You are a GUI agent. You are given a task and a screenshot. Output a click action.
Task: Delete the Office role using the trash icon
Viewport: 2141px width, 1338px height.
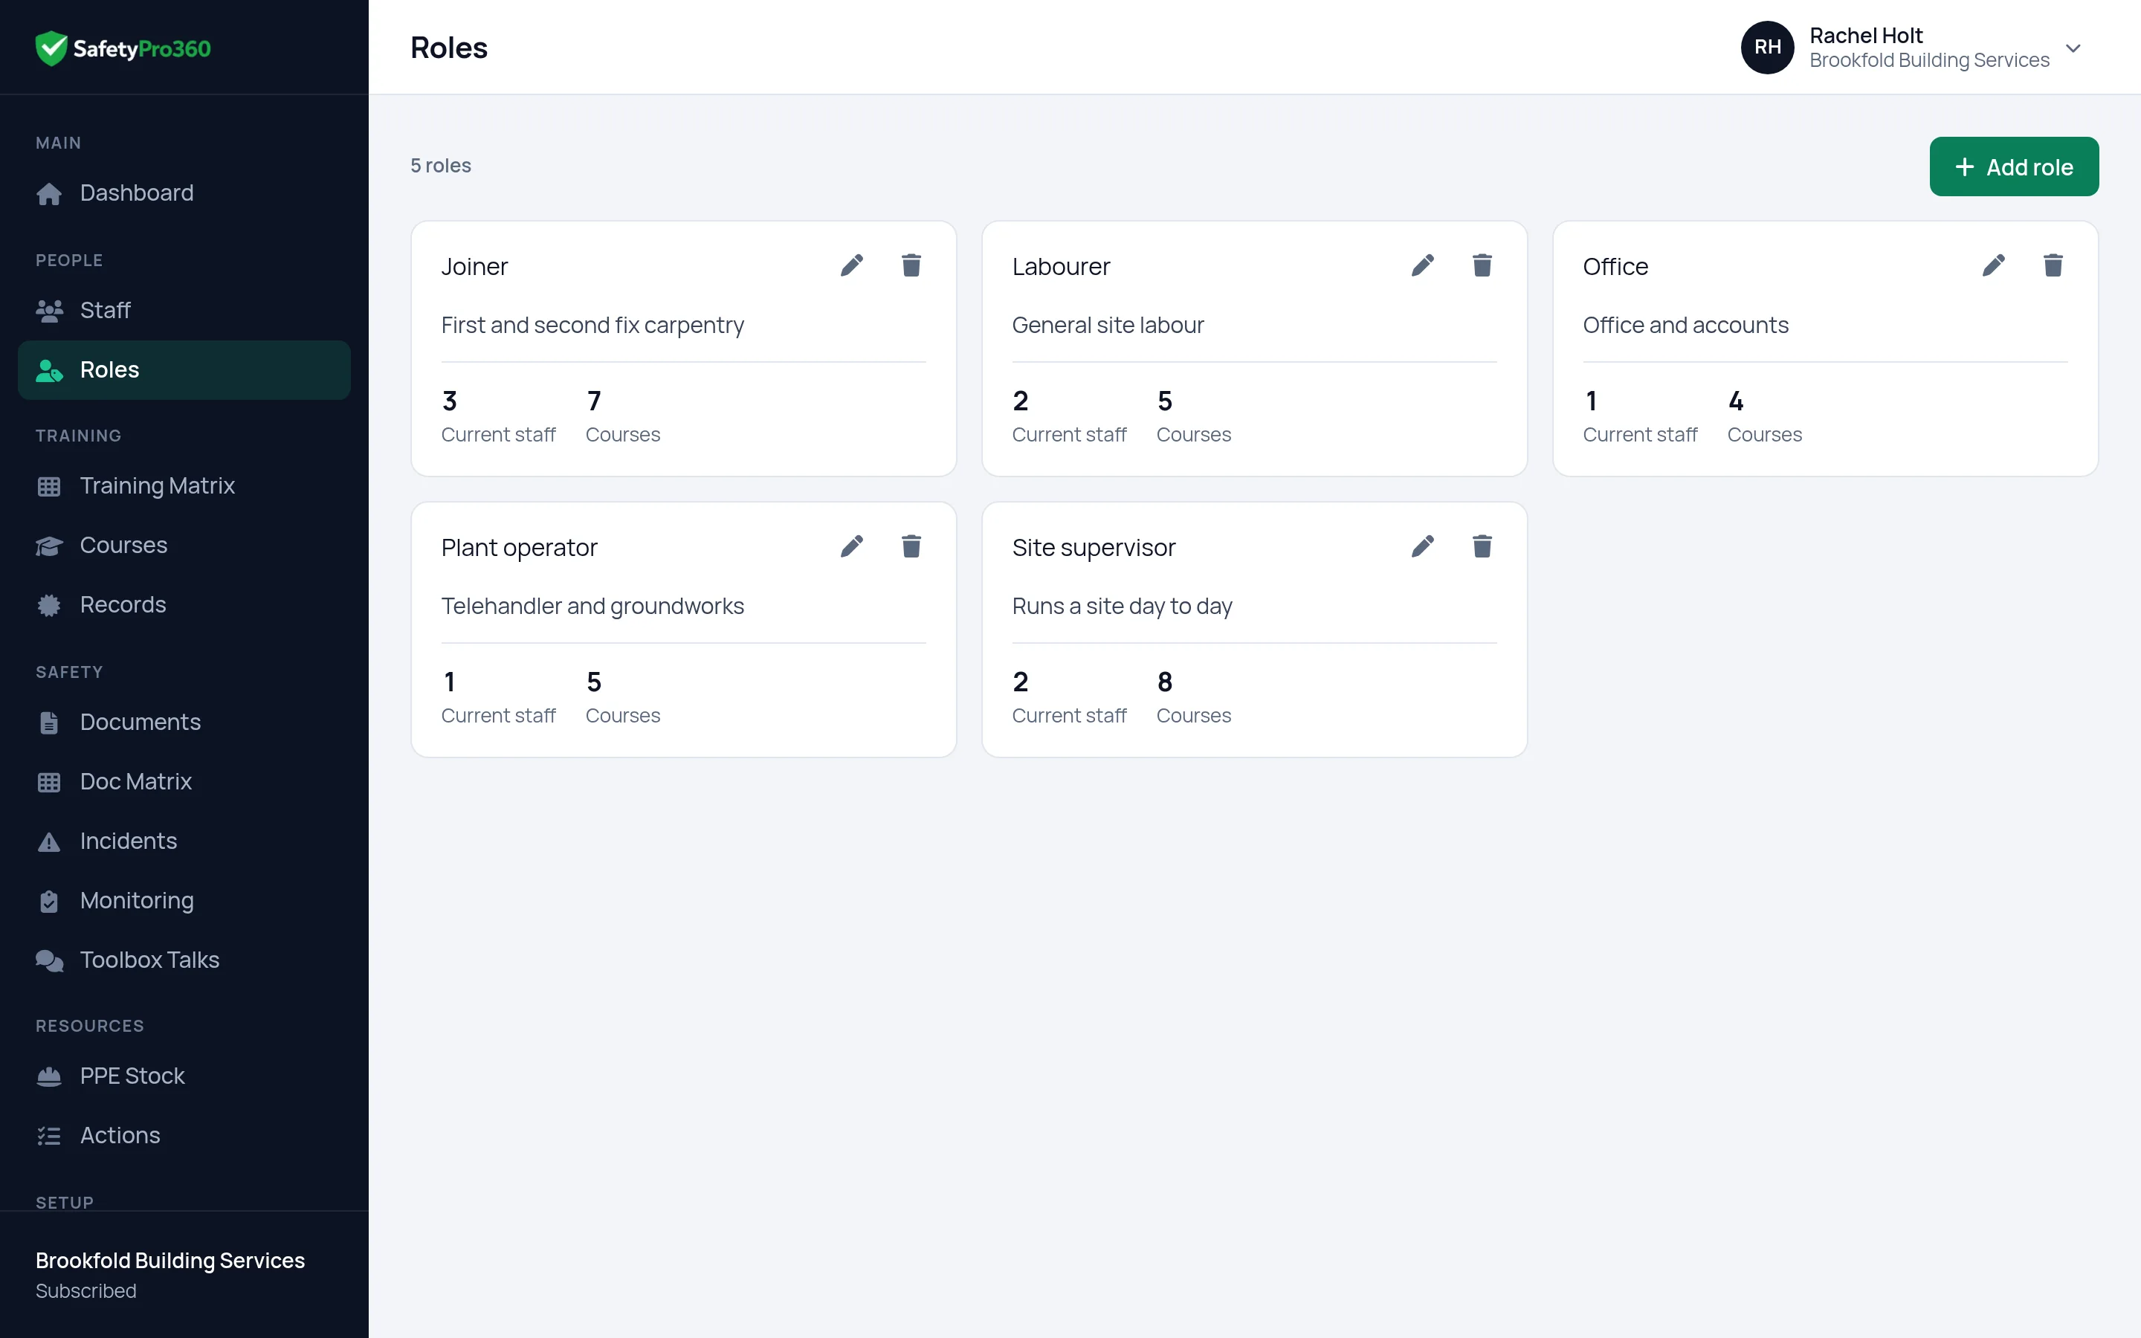pos(2053,265)
